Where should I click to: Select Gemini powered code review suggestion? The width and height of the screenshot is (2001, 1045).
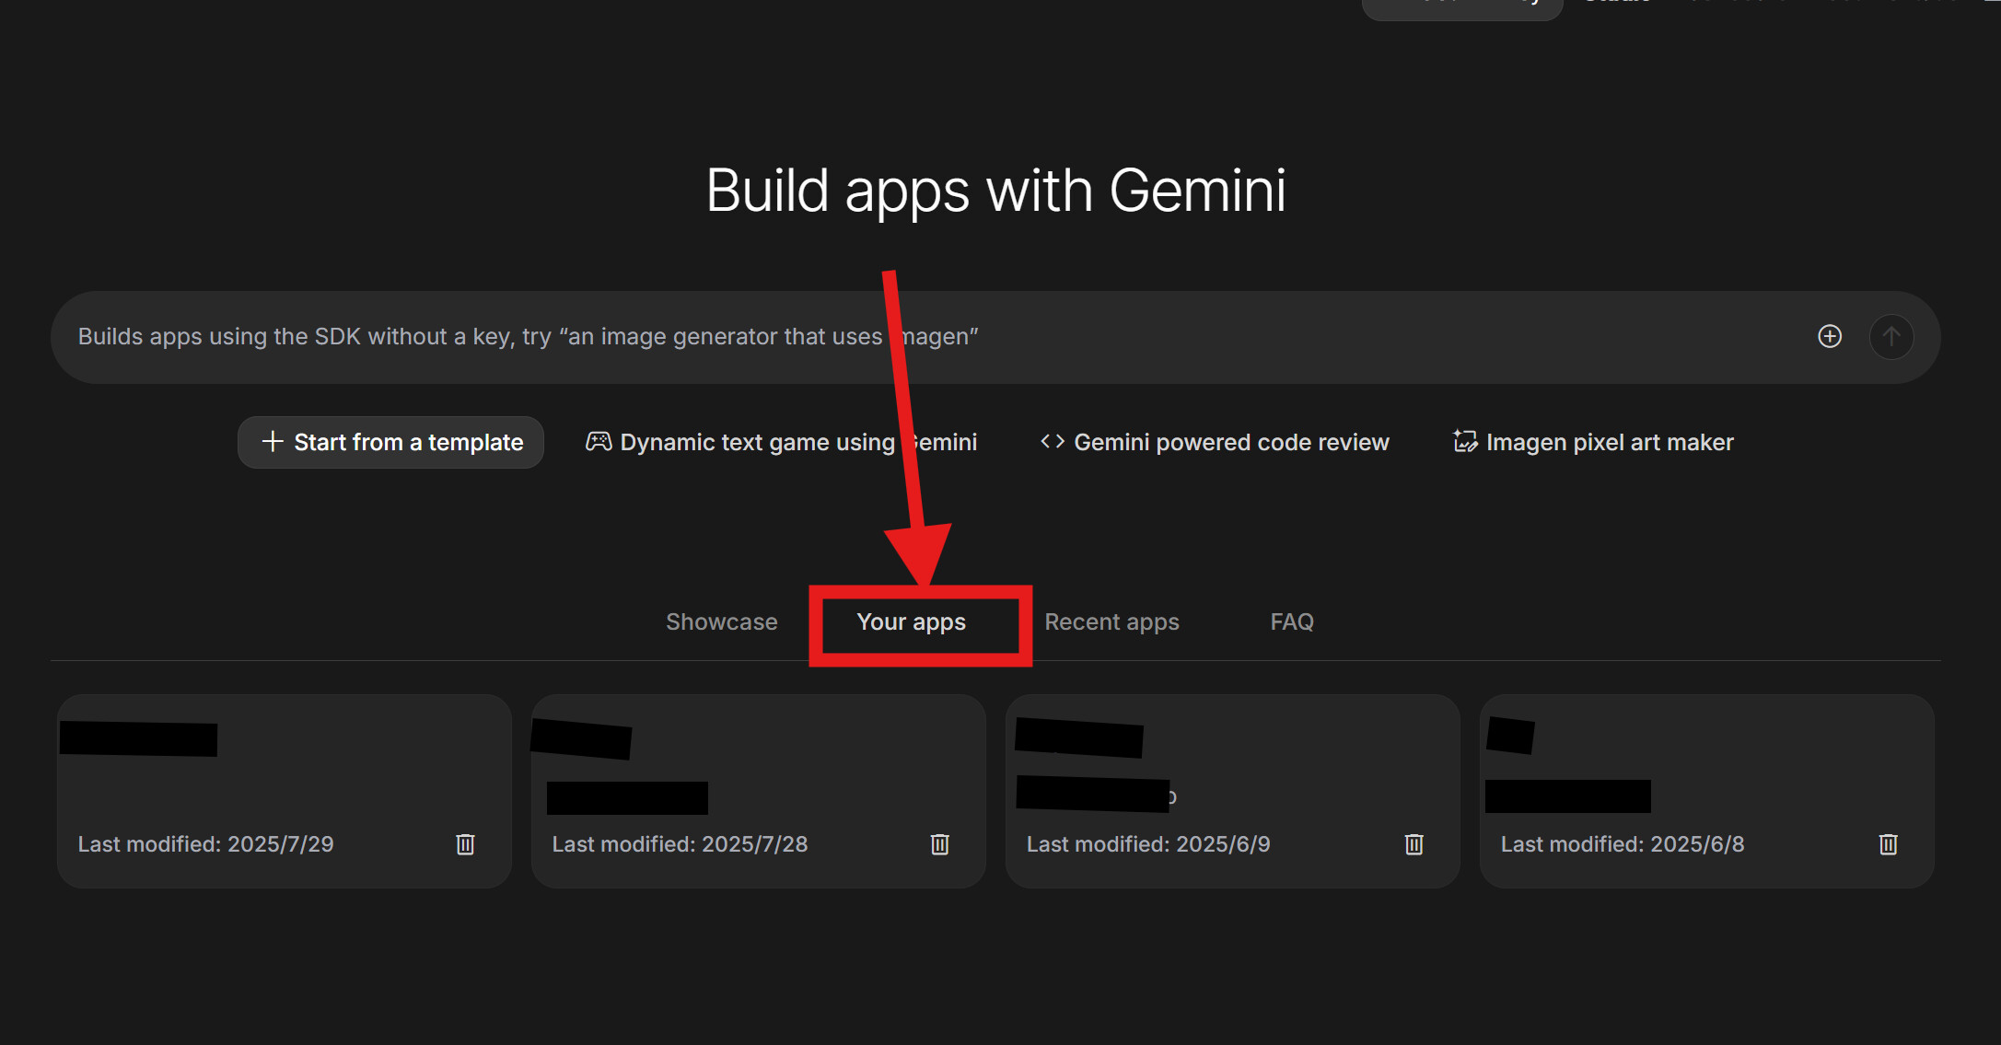point(1230,443)
